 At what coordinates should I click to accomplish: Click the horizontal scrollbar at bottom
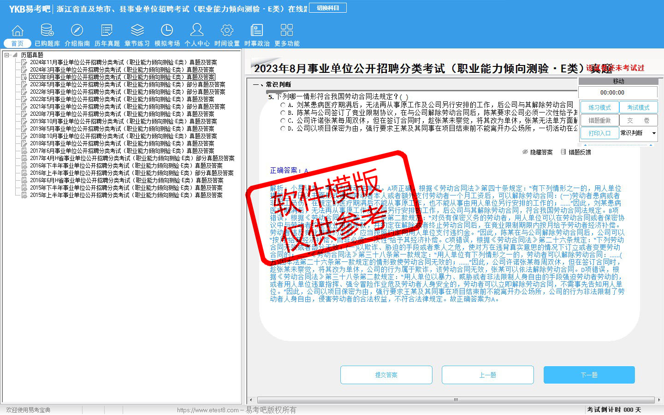[456, 400]
